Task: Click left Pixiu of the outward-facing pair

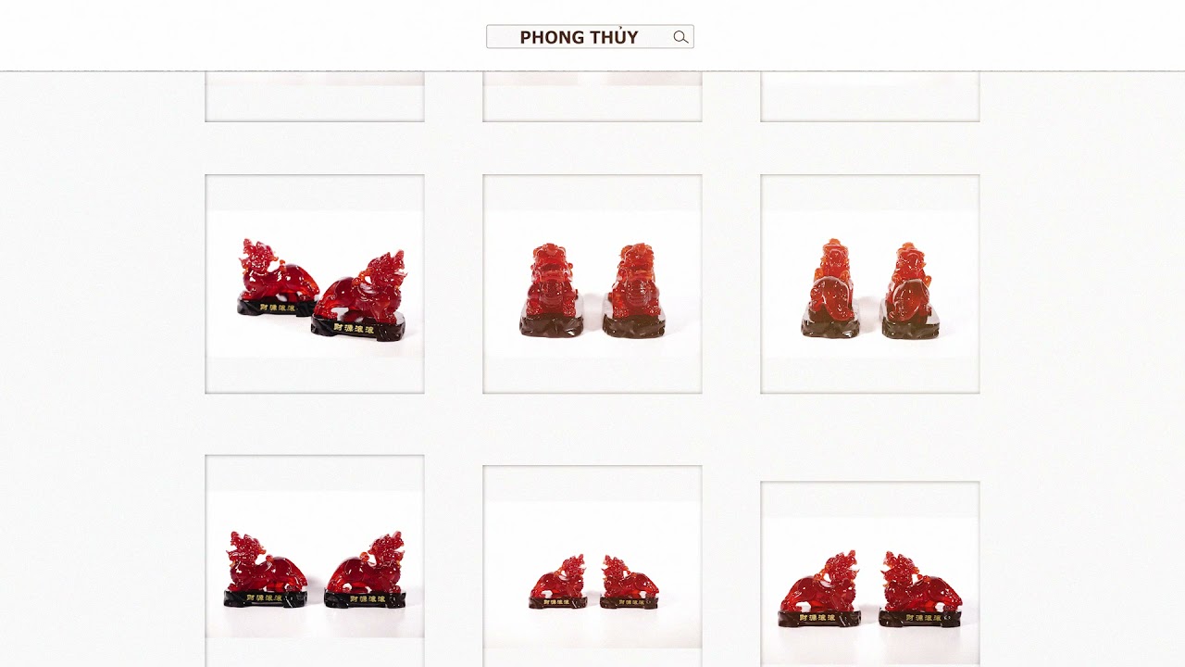Action: tap(266, 570)
